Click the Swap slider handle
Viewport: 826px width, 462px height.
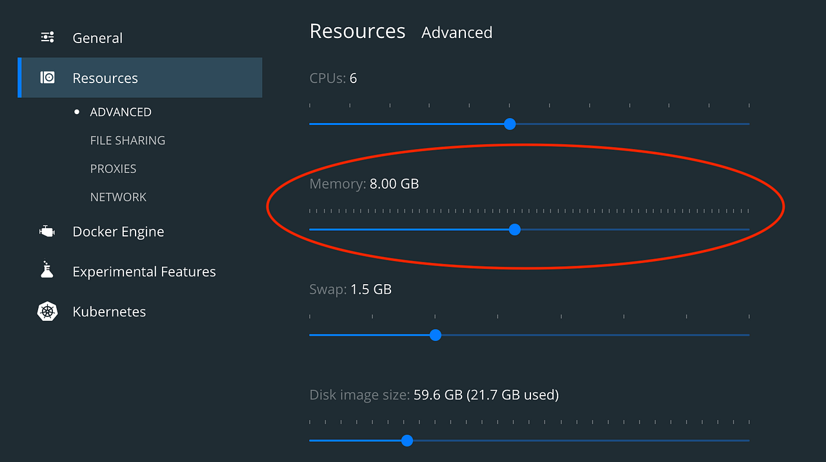(x=435, y=334)
